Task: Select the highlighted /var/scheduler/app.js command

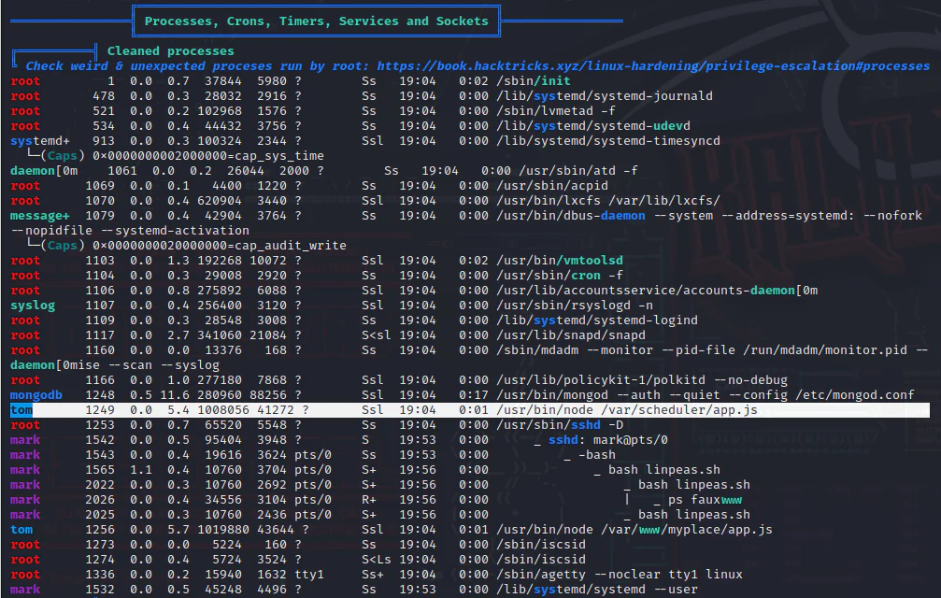Action: 626,410
